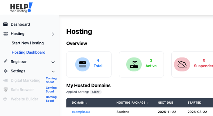Open Start New Hosting

pyautogui.click(x=28, y=43)
